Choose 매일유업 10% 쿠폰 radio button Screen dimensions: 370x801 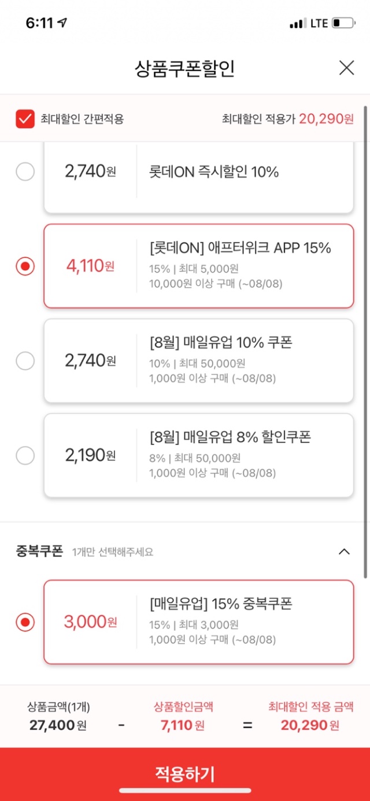pyautogui.click(x=25, y=361)
